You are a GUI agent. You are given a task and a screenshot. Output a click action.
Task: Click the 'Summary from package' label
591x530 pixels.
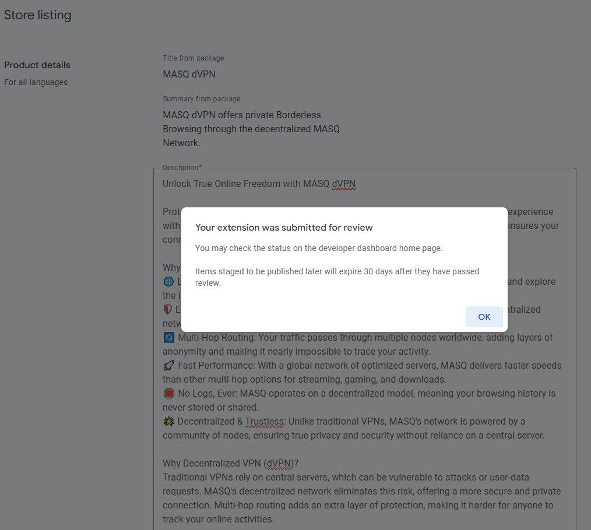[202, 98]
